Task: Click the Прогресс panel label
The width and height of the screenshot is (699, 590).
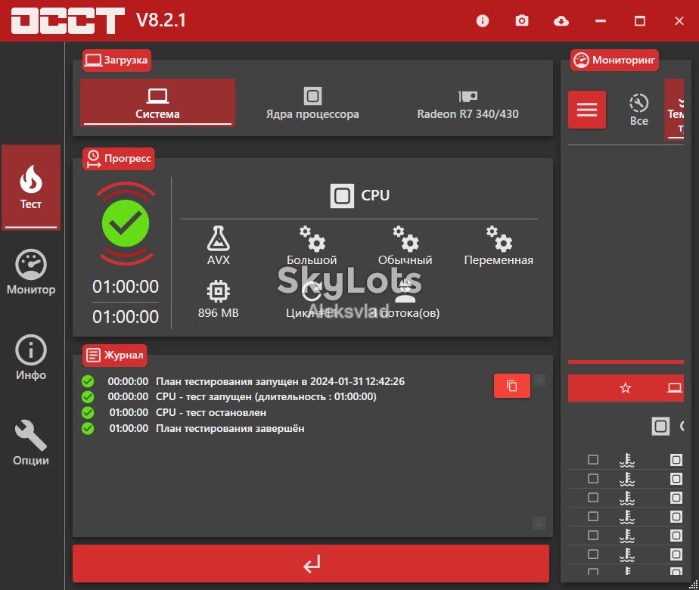Action: [119, 159]
